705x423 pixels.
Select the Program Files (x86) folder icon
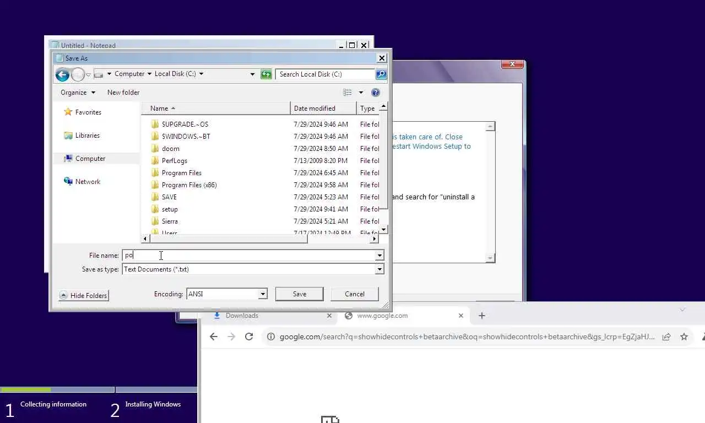pyautogui.click(x=155, y=185)
